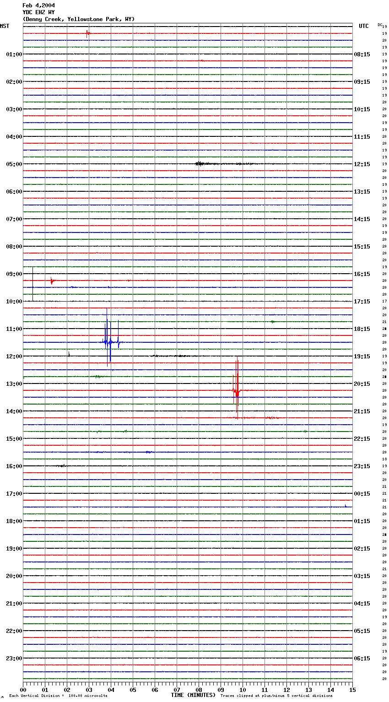Click the 'UTC' timezone label

pyautogui.click(x=364, y=26)
